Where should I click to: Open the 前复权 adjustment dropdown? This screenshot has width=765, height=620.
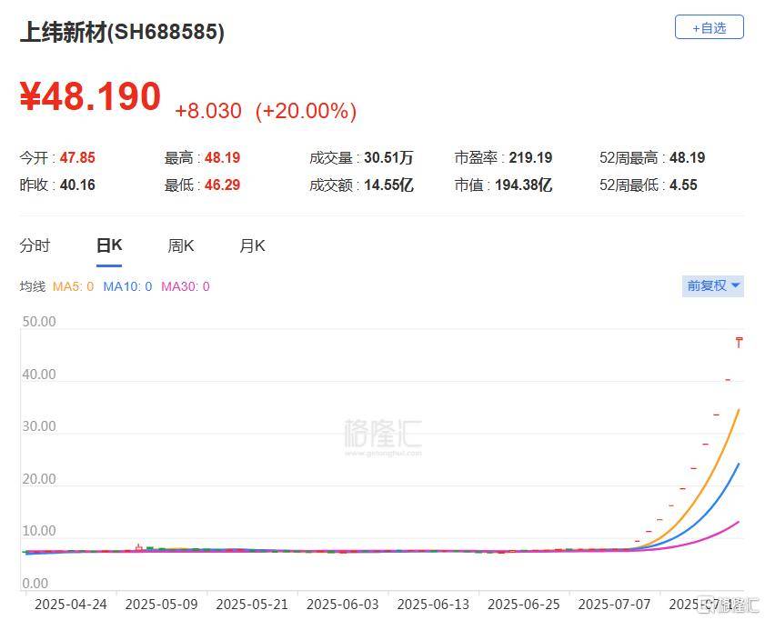click(x=712, y=286)
